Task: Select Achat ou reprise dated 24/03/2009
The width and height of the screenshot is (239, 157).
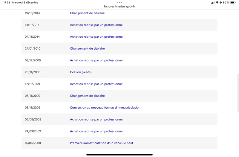Action: 96,131
